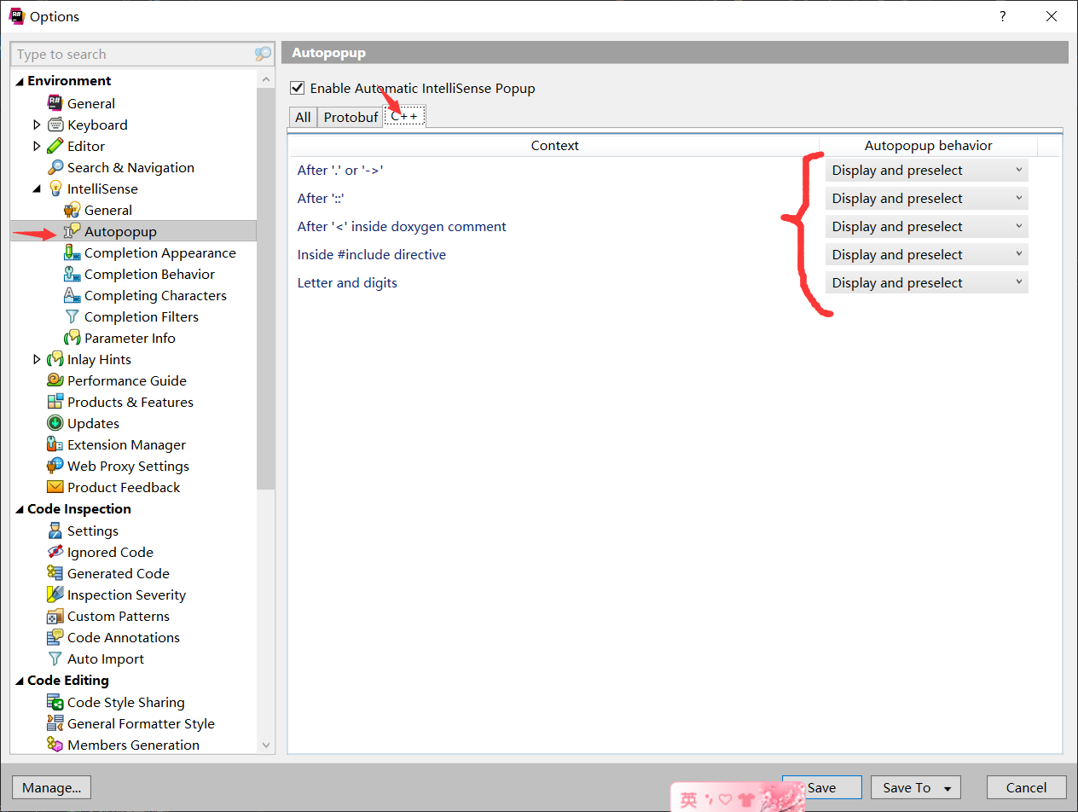Image resolution: width=1078 pixels, height=812 pixels.
Task: Click the Completion Behavior icon
Action: (x=72, y=274)
